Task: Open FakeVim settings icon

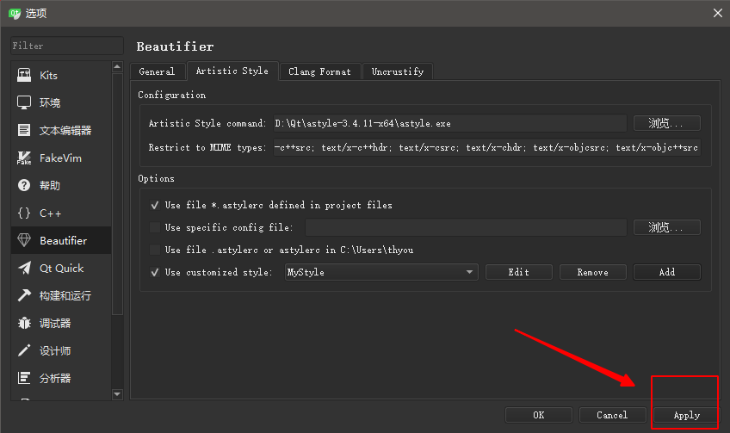Action: (x=24, y=158)
